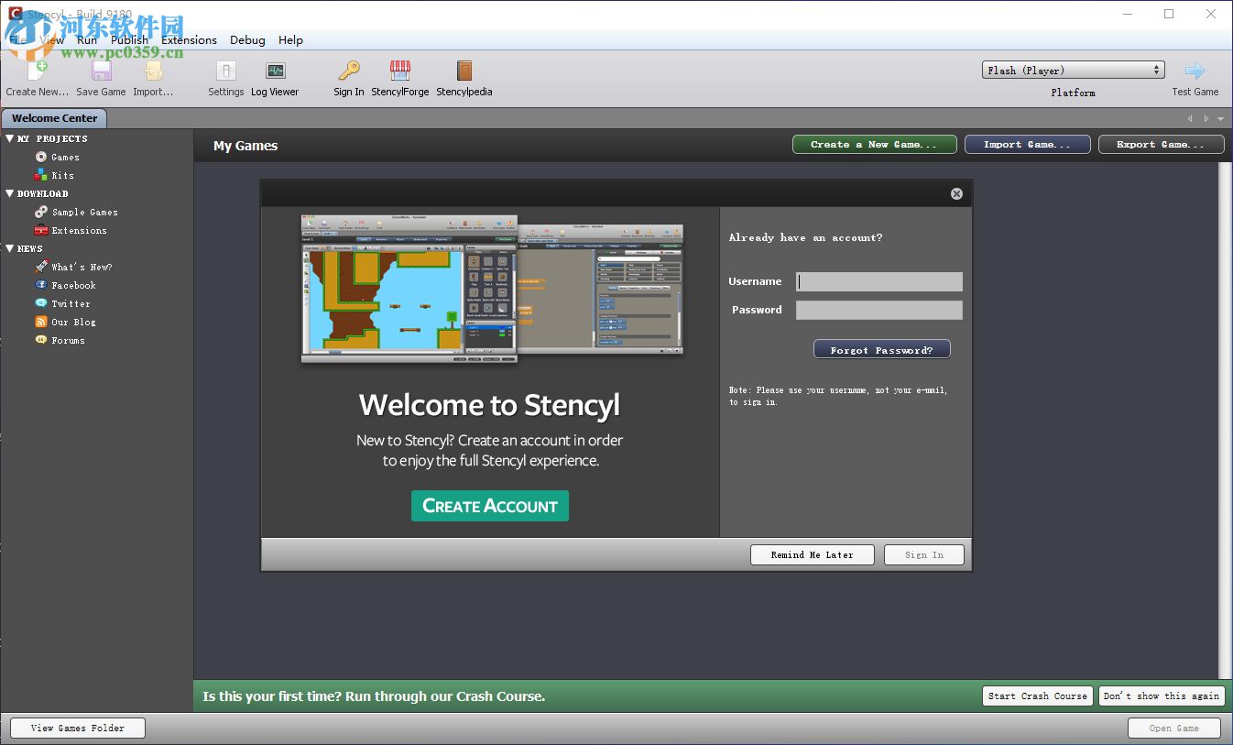Click the Forums speech icon in sidebar
1233x745 pixels.
coord(40,340)
